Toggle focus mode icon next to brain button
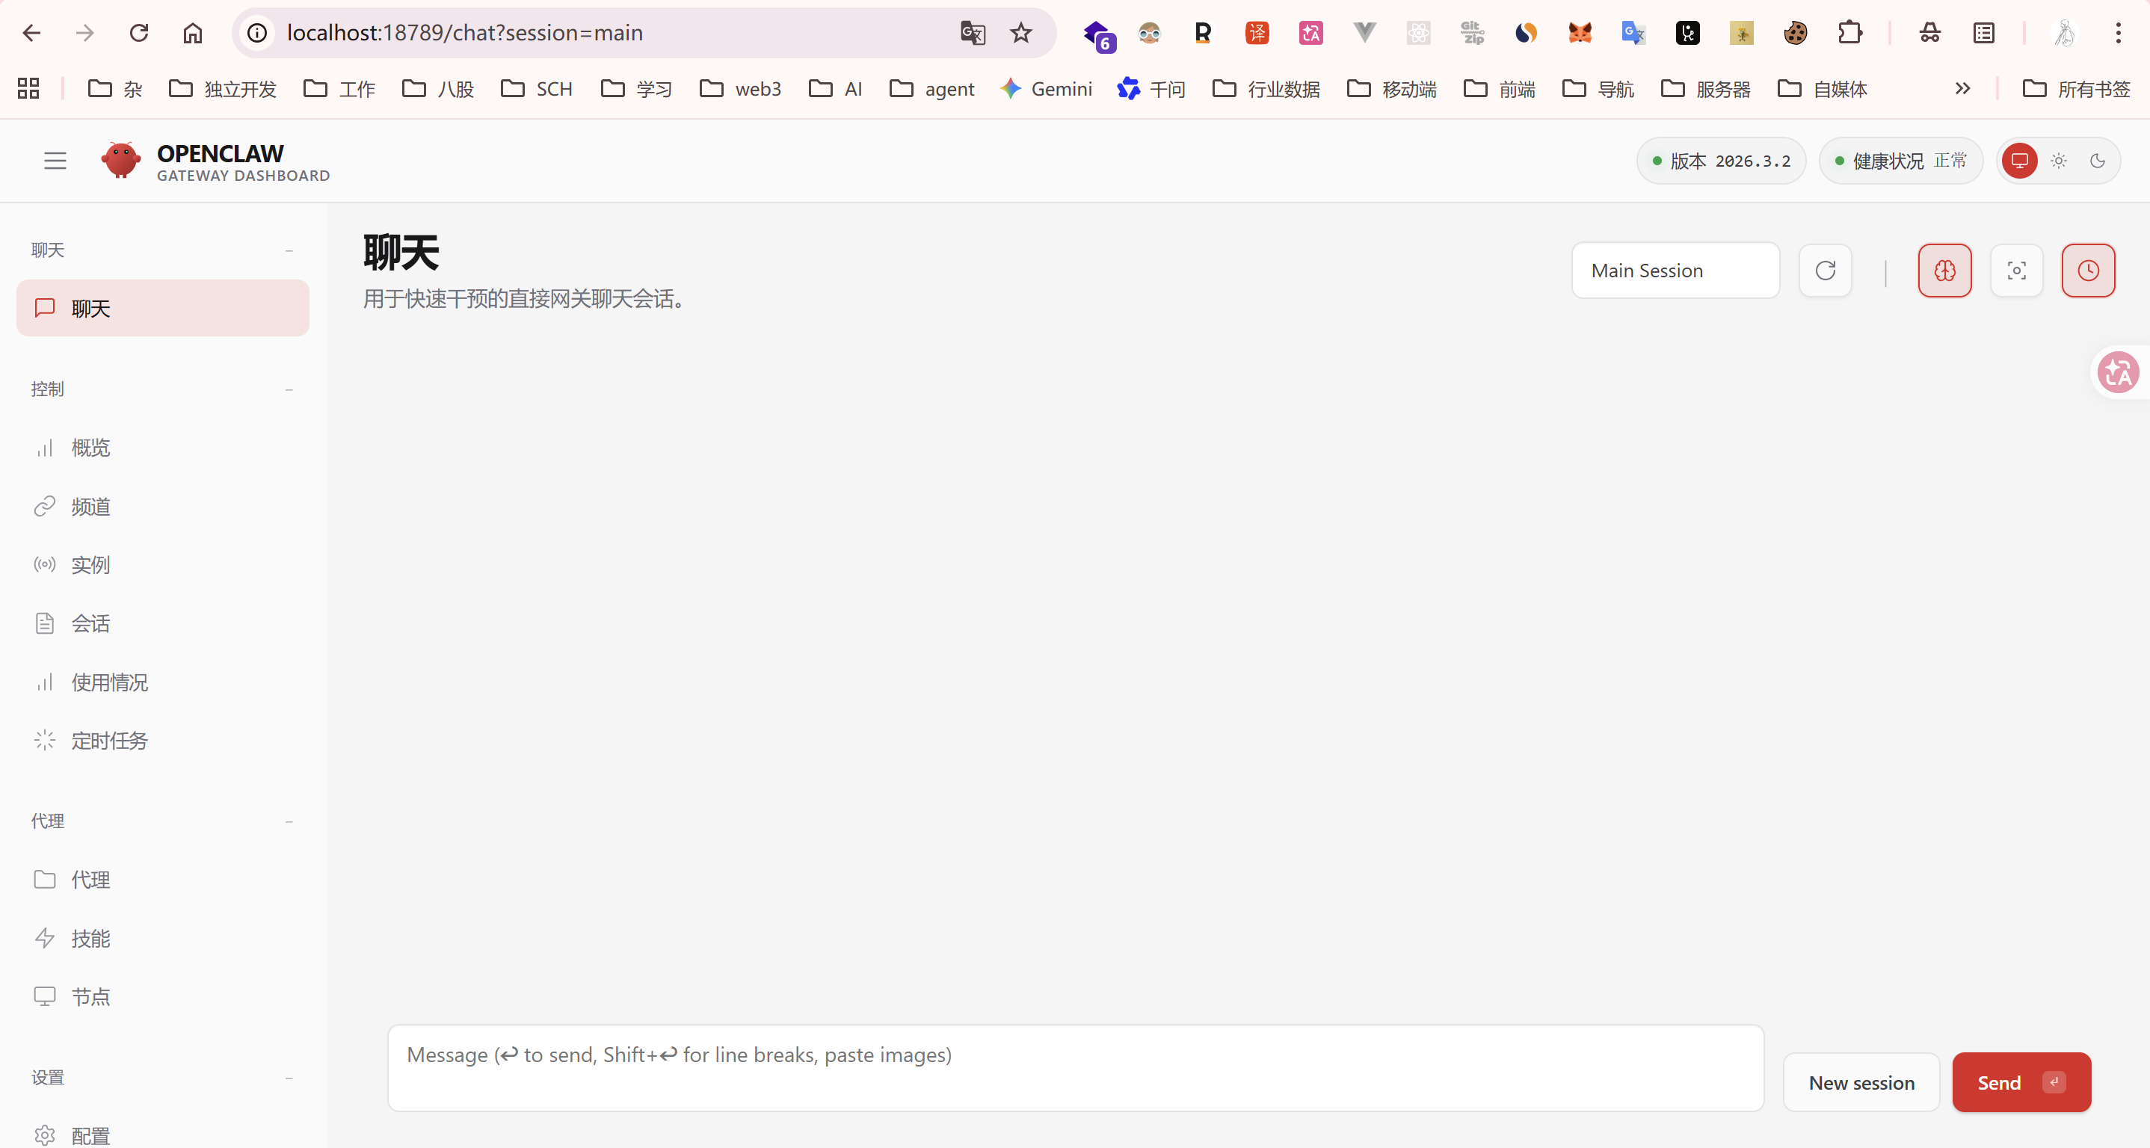The width and height of the screenshot is (2150, 1148). (x=2016, y=271)
